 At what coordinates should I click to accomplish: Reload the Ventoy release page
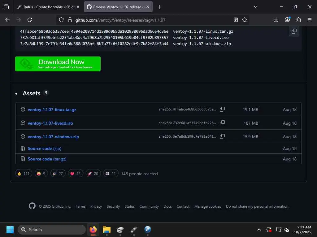pyautogui.click(x=30, y=20)
